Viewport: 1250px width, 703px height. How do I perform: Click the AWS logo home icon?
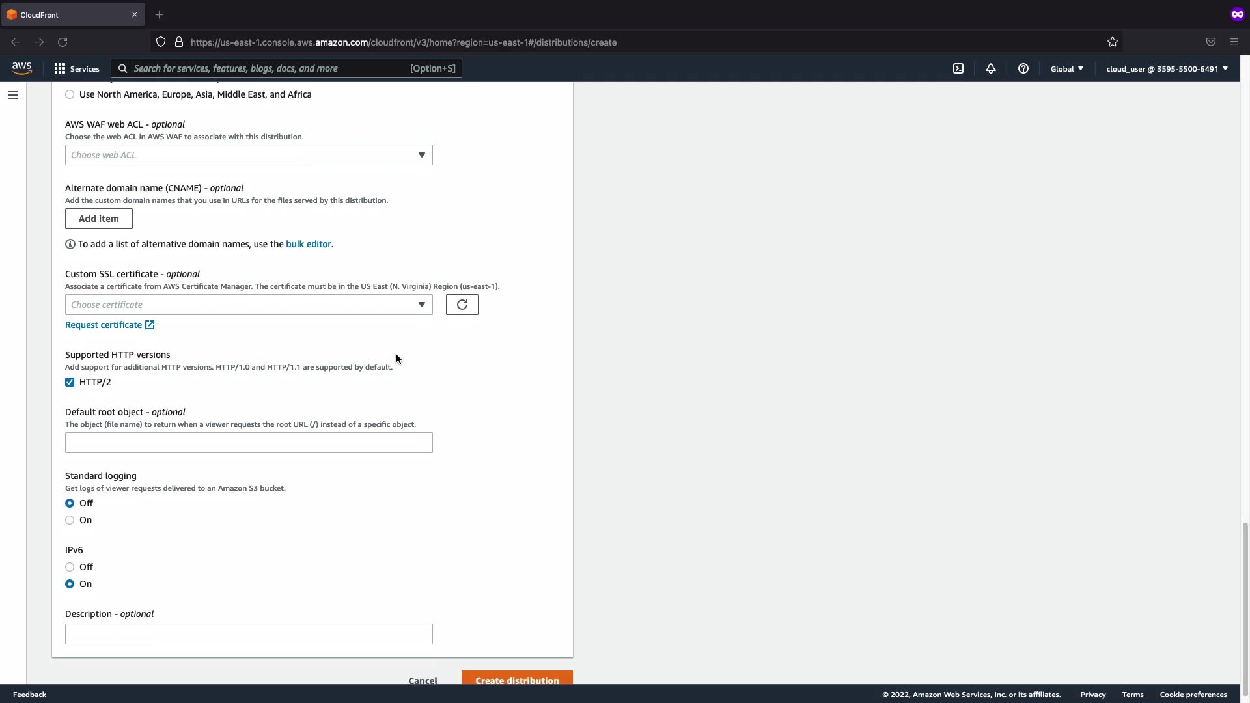21,68
